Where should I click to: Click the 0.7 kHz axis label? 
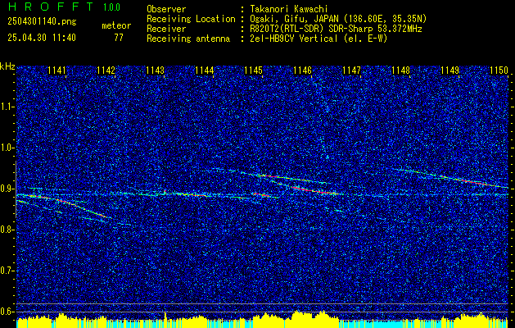click(x=6, y=271)
